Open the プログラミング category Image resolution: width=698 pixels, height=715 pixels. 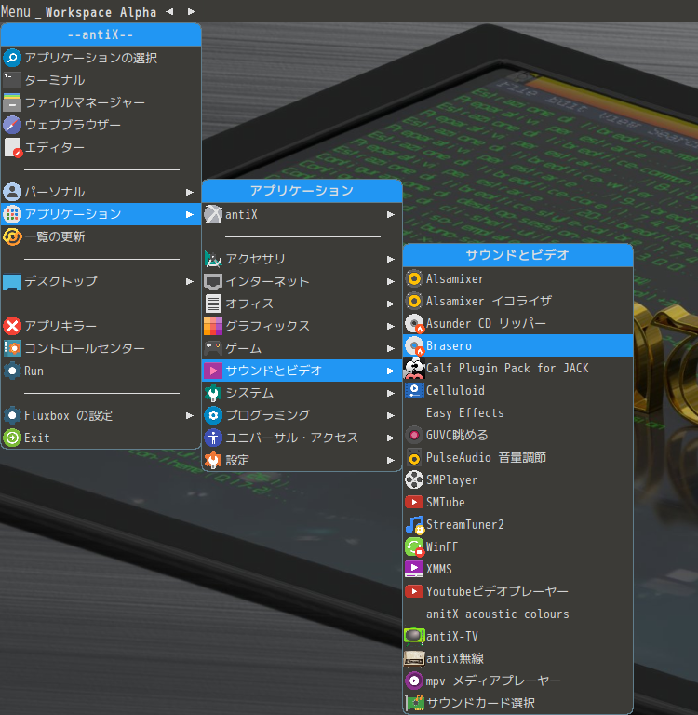tap(302, 415)
